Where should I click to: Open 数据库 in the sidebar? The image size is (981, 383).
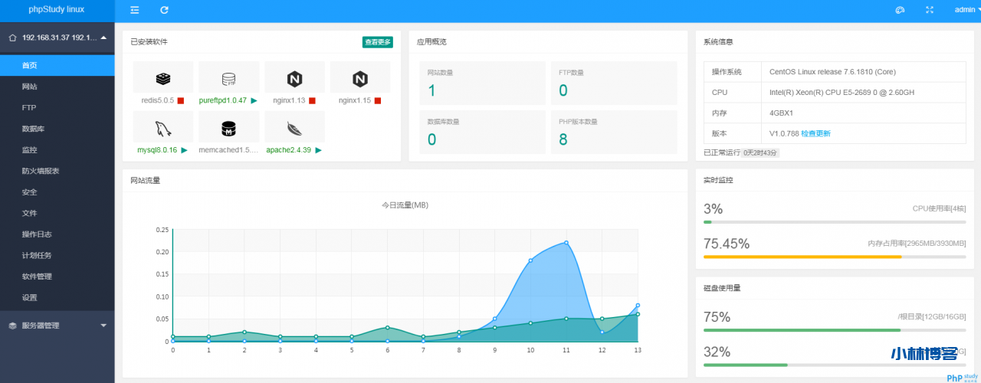tap(57, 129)
